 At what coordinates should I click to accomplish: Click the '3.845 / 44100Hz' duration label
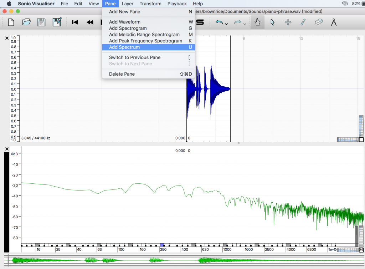[x=36, y=138]
